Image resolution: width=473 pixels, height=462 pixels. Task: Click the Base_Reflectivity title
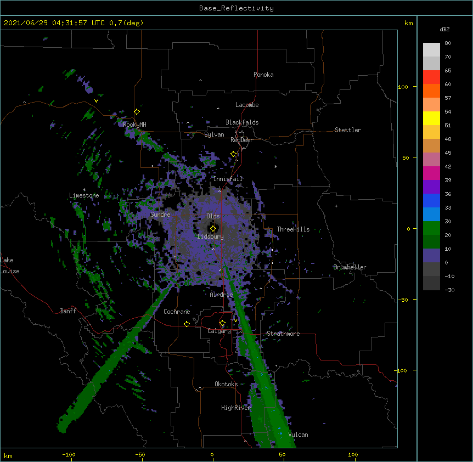click(236, 8)
